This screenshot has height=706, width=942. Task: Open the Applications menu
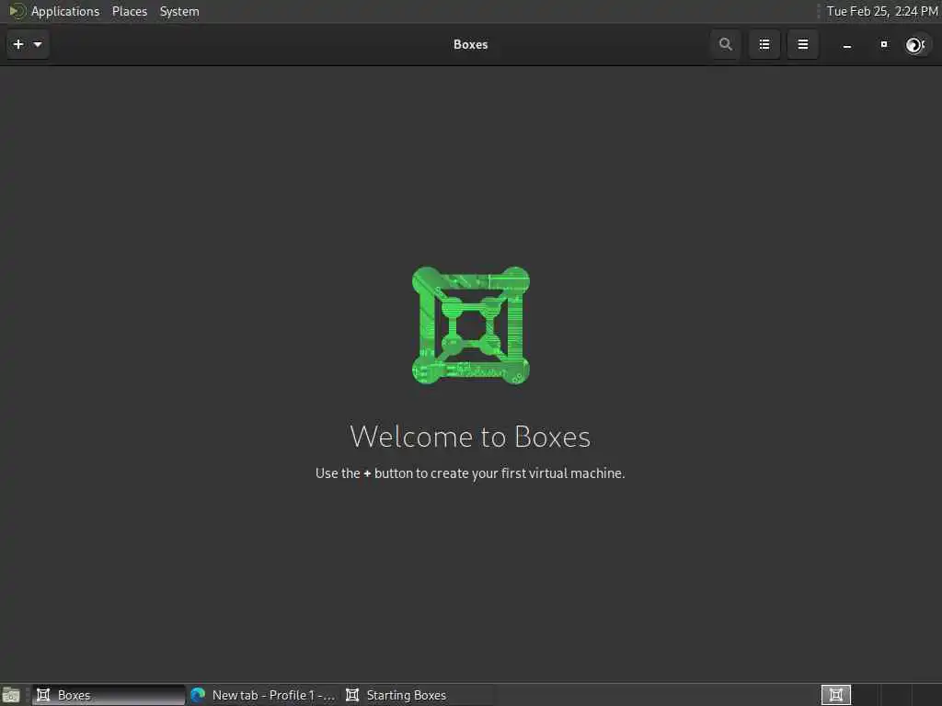(65, 11)
